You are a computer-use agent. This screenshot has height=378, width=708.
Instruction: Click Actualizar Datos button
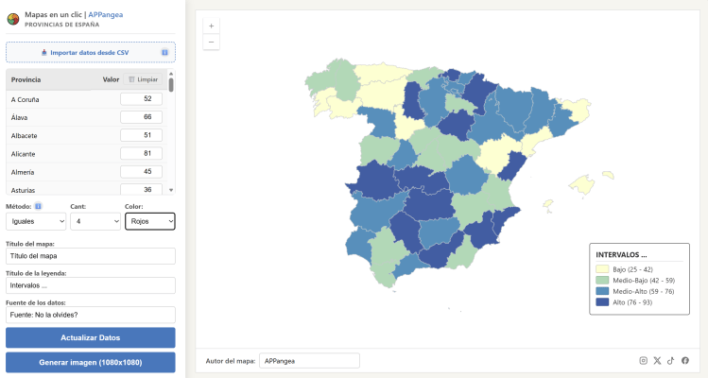pos(91,337)
